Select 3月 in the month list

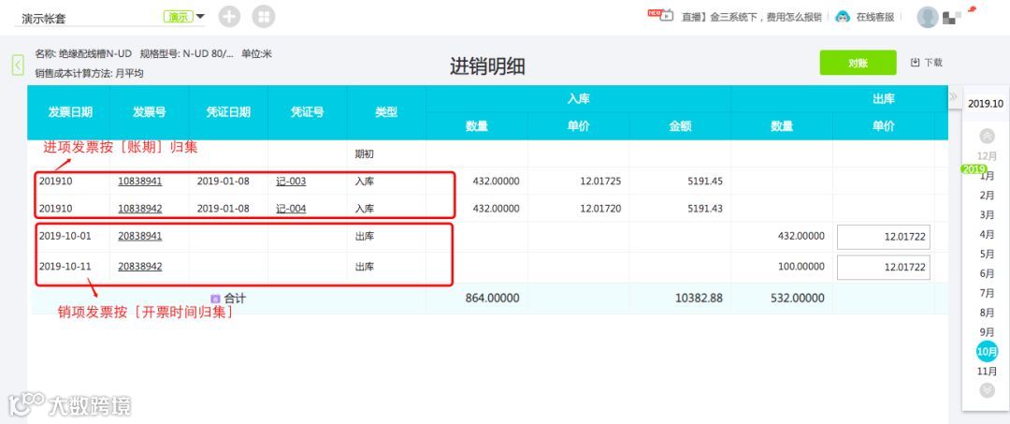pos(987,214)
